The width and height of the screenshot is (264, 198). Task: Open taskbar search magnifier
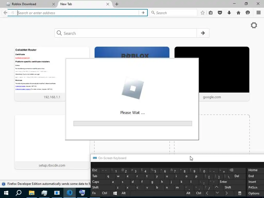click(19, 193)
